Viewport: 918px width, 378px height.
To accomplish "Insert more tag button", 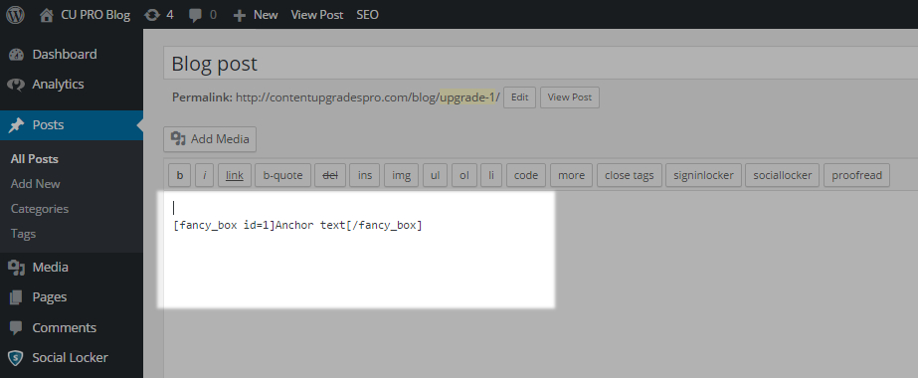I will click(x=572, y=175).
